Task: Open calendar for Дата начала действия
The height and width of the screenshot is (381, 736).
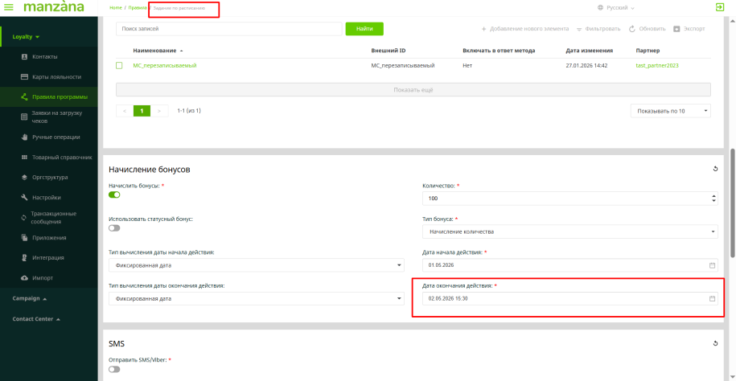Action: coord(712,265)
